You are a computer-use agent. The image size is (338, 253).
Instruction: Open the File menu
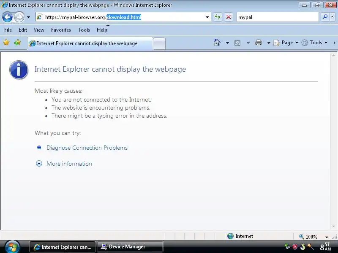coord(8,30)
